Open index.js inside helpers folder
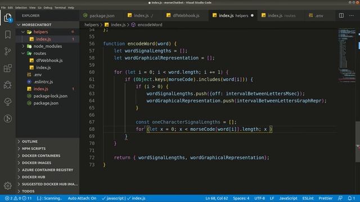This screenshot has height=202, width=360. click(x=47, y=39)
